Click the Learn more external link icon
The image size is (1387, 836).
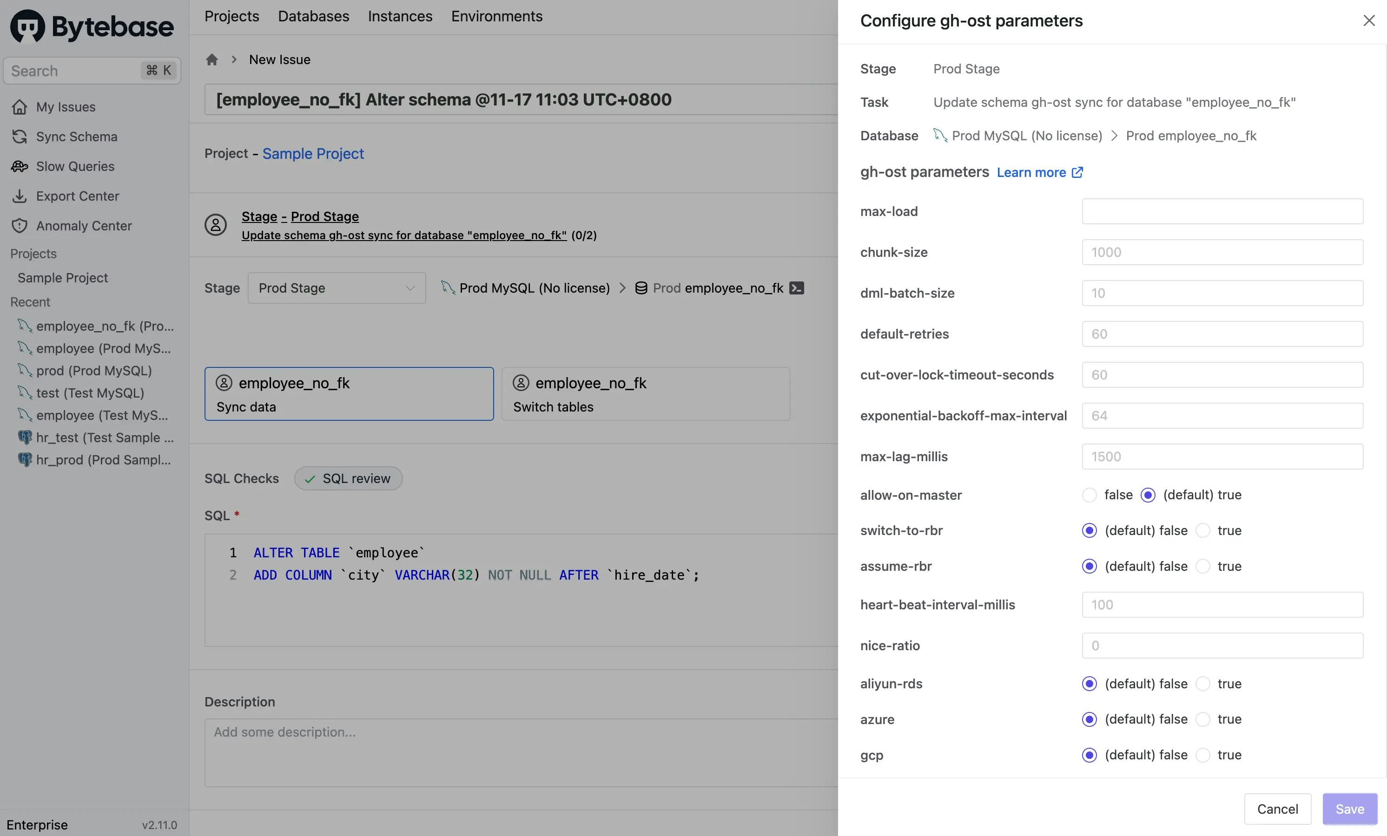point(1077,172)
